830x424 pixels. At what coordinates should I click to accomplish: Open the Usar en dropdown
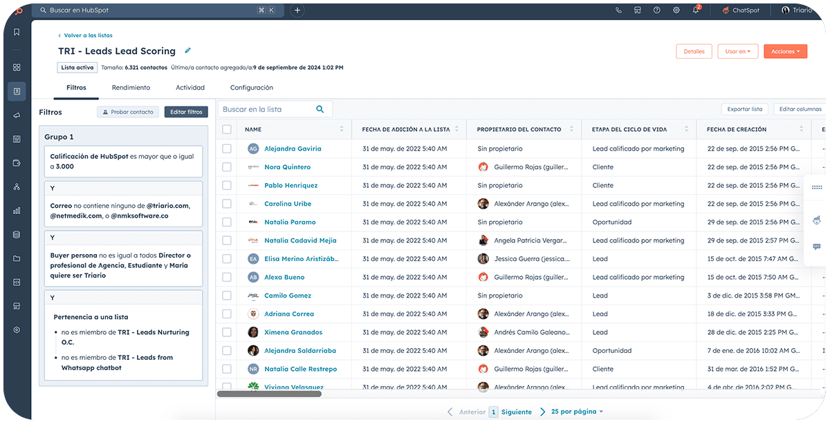point(737,51)
